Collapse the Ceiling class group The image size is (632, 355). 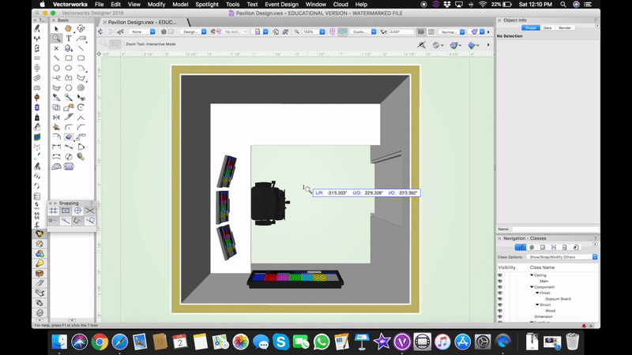coord(532,275)
